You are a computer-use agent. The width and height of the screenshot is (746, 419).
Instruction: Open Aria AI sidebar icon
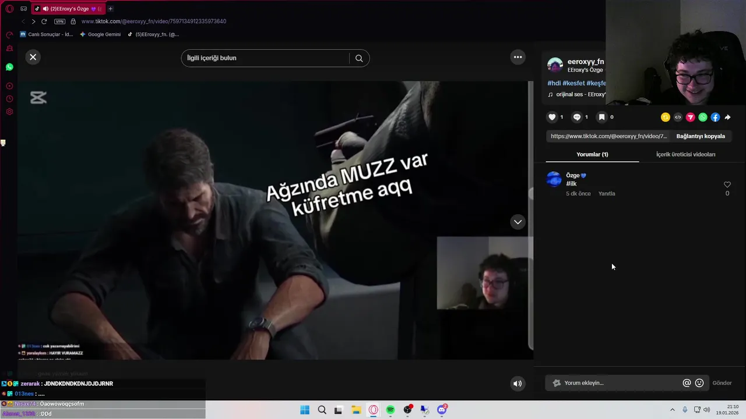pyautogui.click(x=9, y=49)
